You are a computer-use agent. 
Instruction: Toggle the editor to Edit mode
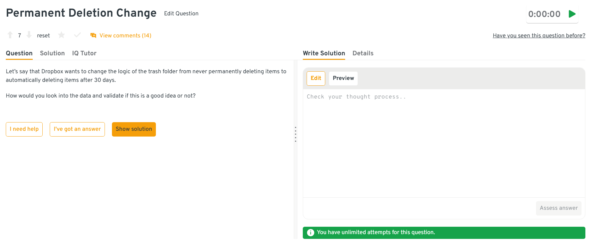coord(316,78)
